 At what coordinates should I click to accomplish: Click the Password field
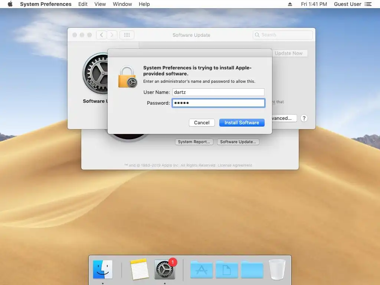click(x=218, y=103)
